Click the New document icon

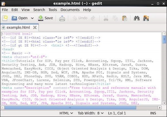5,18
